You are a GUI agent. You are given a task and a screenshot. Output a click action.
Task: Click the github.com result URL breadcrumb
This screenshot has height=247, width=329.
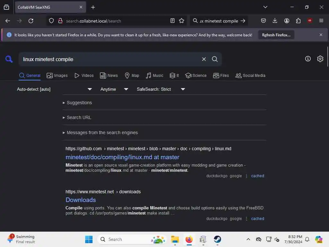tap(148, 149)
